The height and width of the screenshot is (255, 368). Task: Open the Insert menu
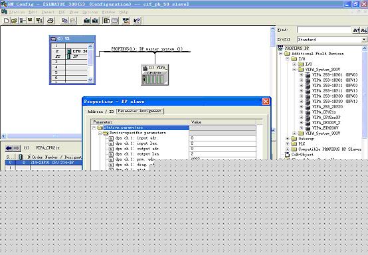[x=48, y=12]
